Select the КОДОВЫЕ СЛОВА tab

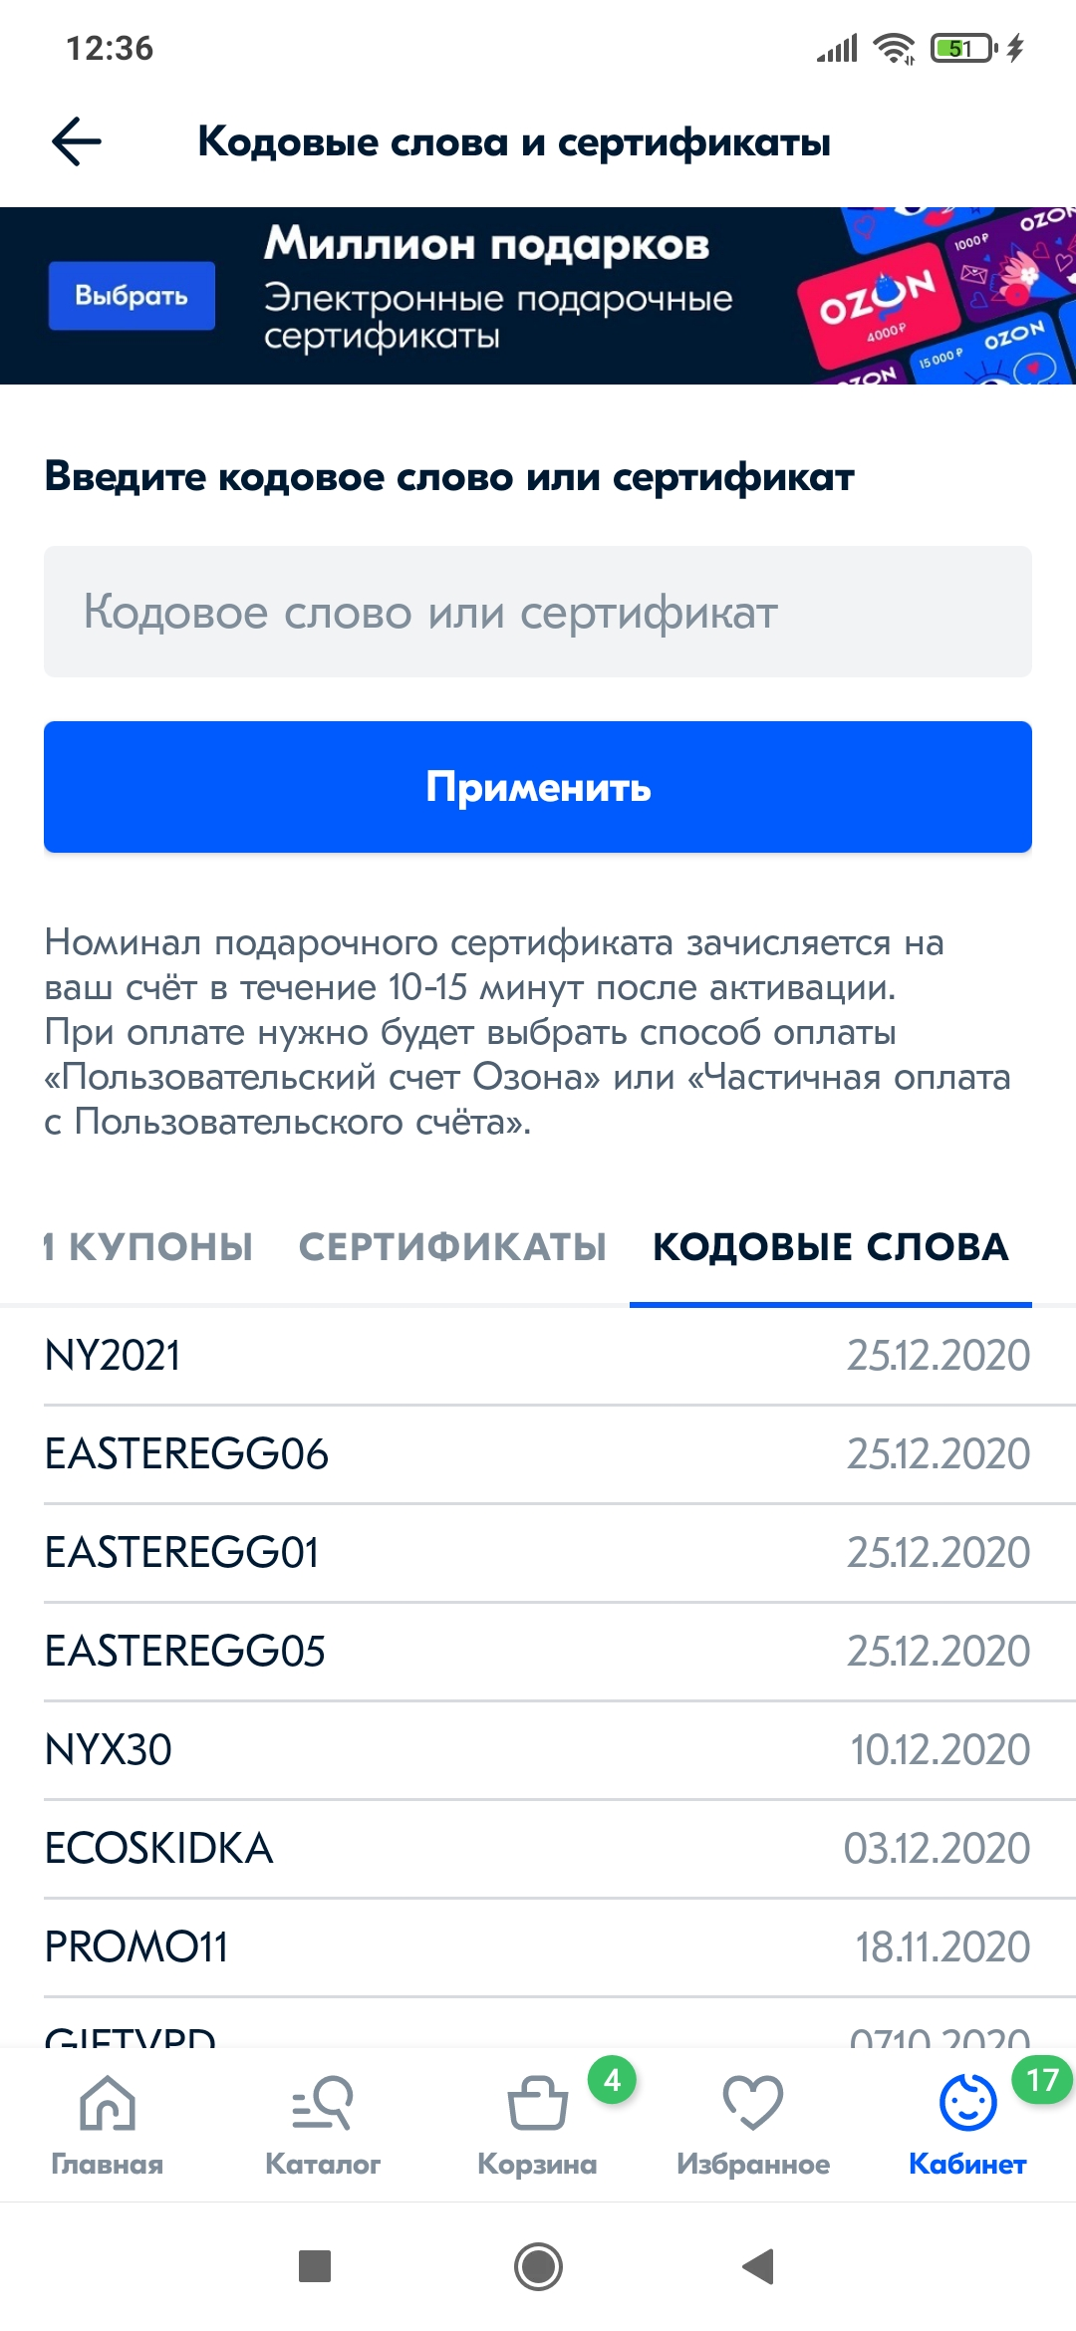pyautogui.click(x=831, y=1247)
